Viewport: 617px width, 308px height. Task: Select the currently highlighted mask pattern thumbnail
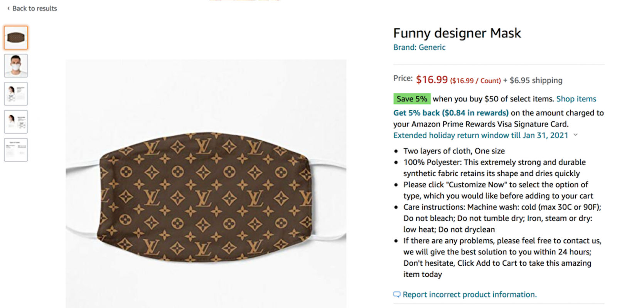[x=15, y=37]
